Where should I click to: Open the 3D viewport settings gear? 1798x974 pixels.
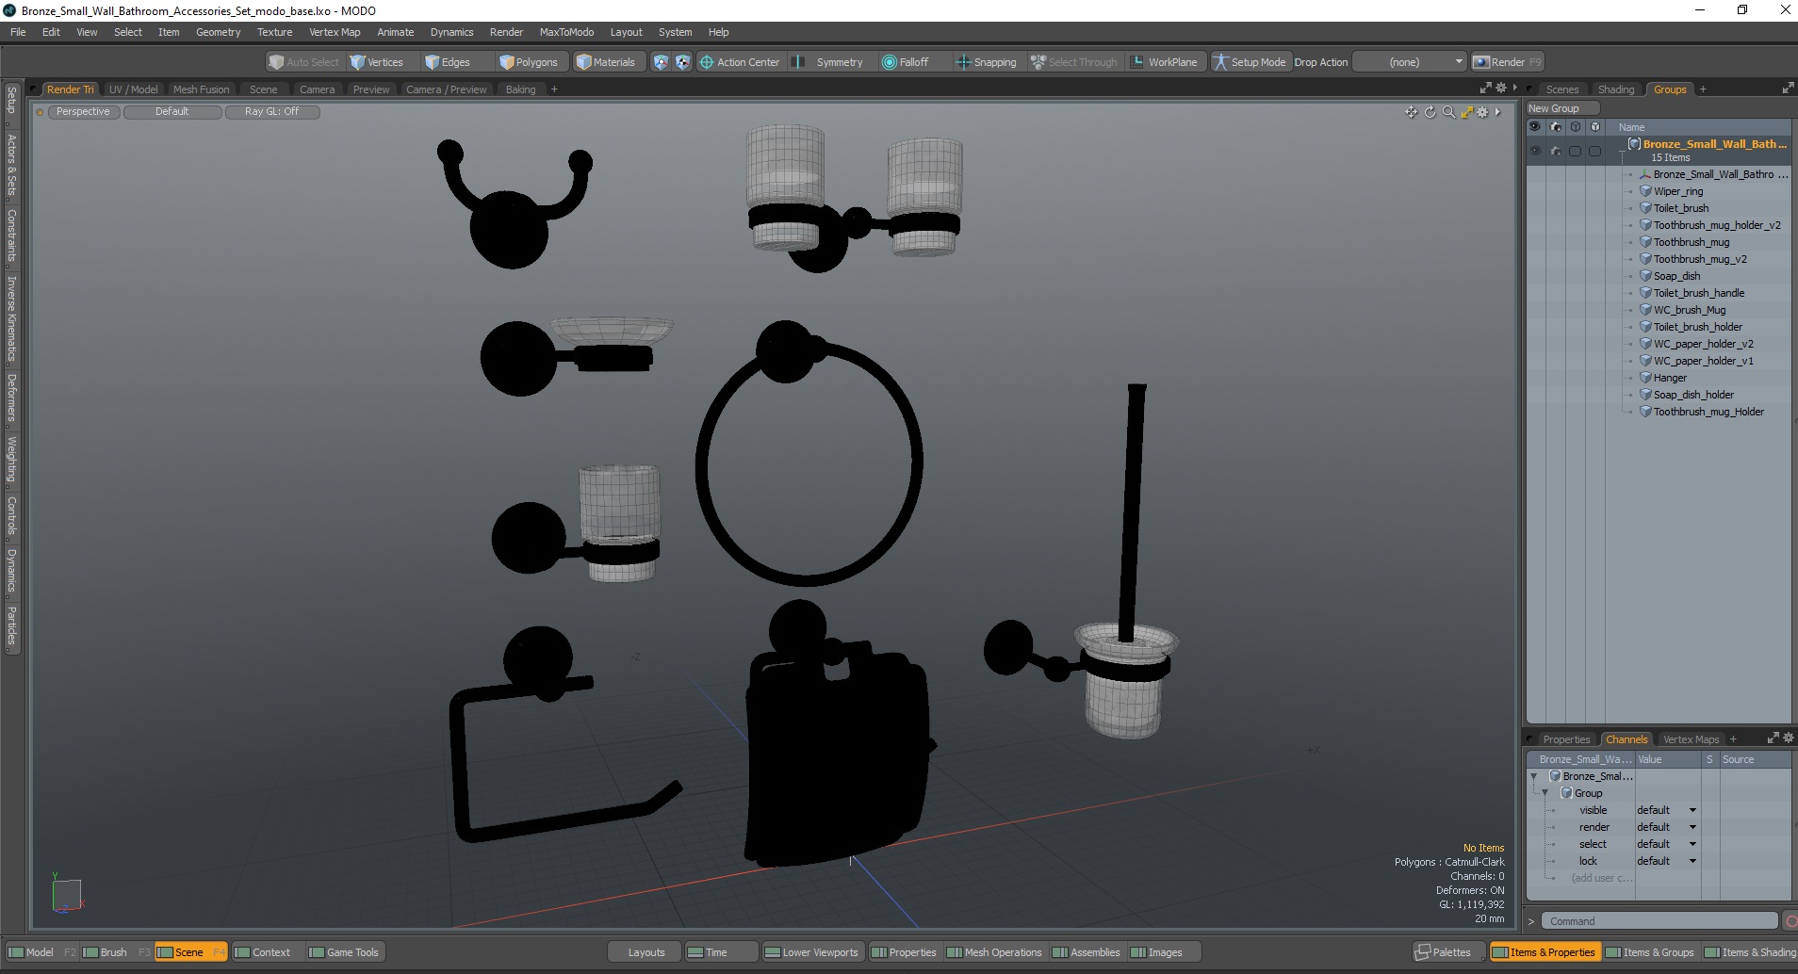1482,112
